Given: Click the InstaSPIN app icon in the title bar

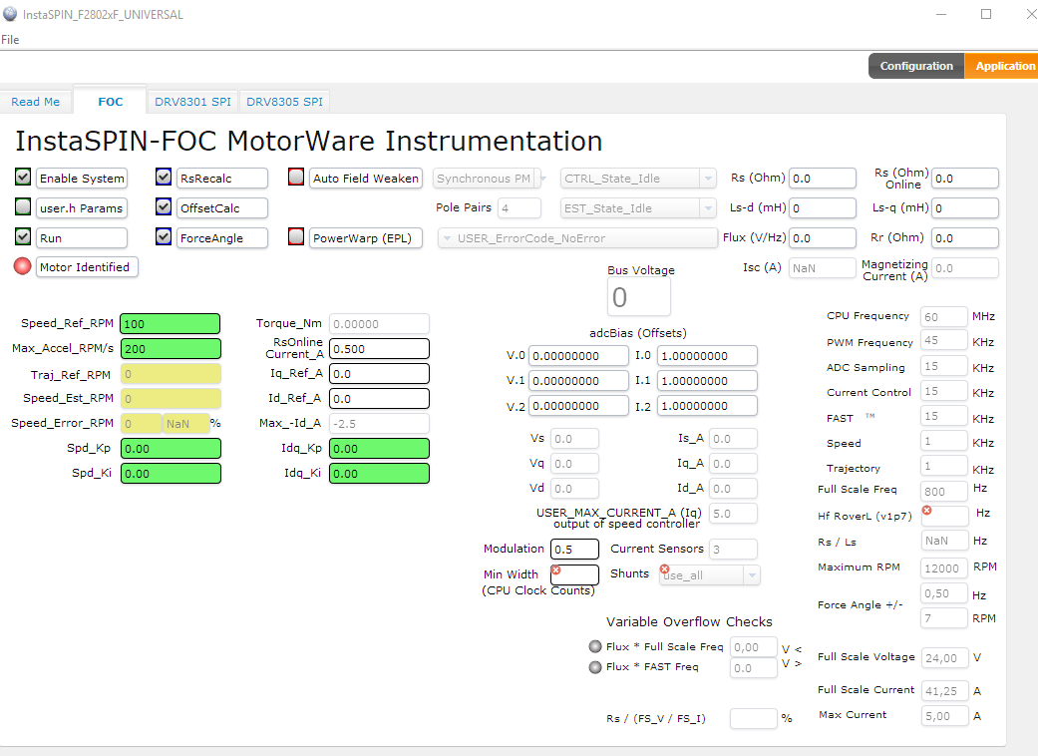Looking at the screenshot, I should pos(10,14).
